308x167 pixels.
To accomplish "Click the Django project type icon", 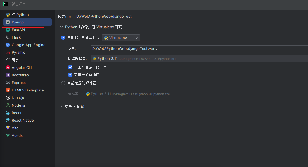I will [8, 22].
